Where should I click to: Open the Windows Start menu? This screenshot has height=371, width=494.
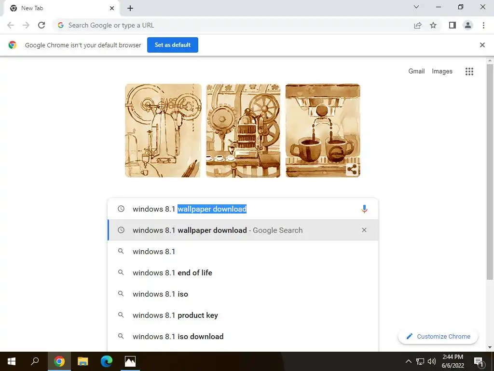[12, 361]
